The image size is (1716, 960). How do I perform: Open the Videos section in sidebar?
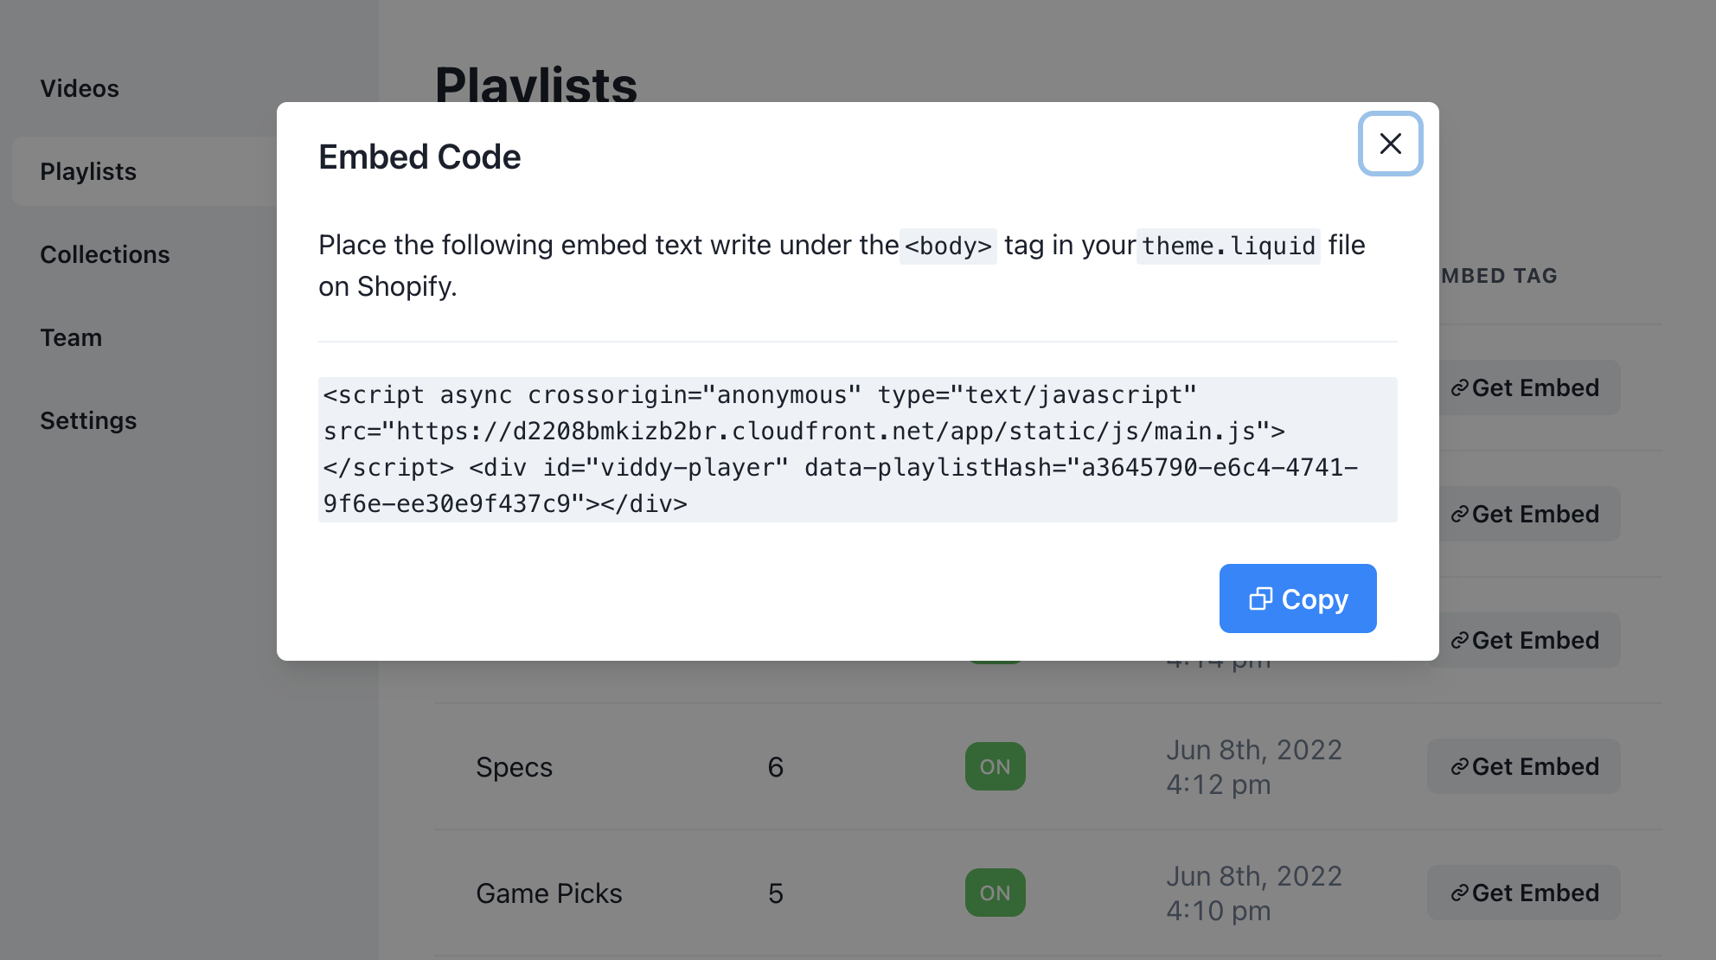point(80,88)
